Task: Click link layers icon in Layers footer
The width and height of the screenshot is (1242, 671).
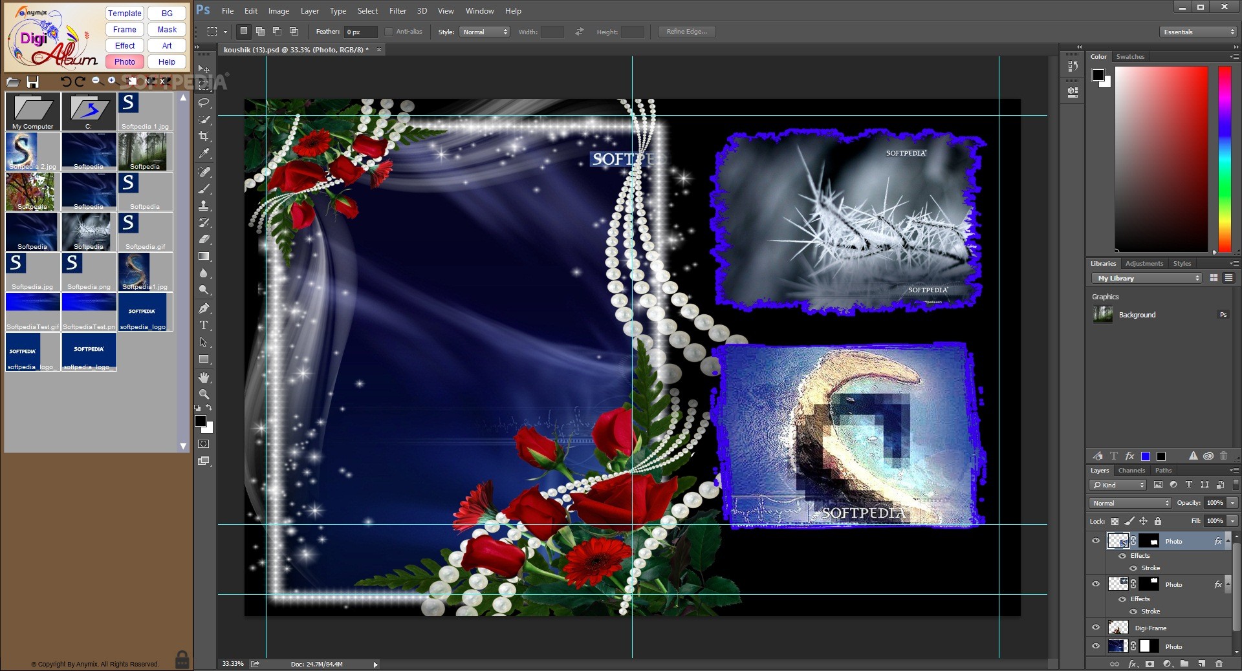Action: tap(1115, 664)
